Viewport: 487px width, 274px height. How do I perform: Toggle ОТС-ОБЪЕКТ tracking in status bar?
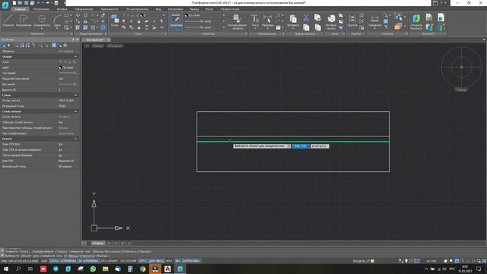click(x=110, y=261)
